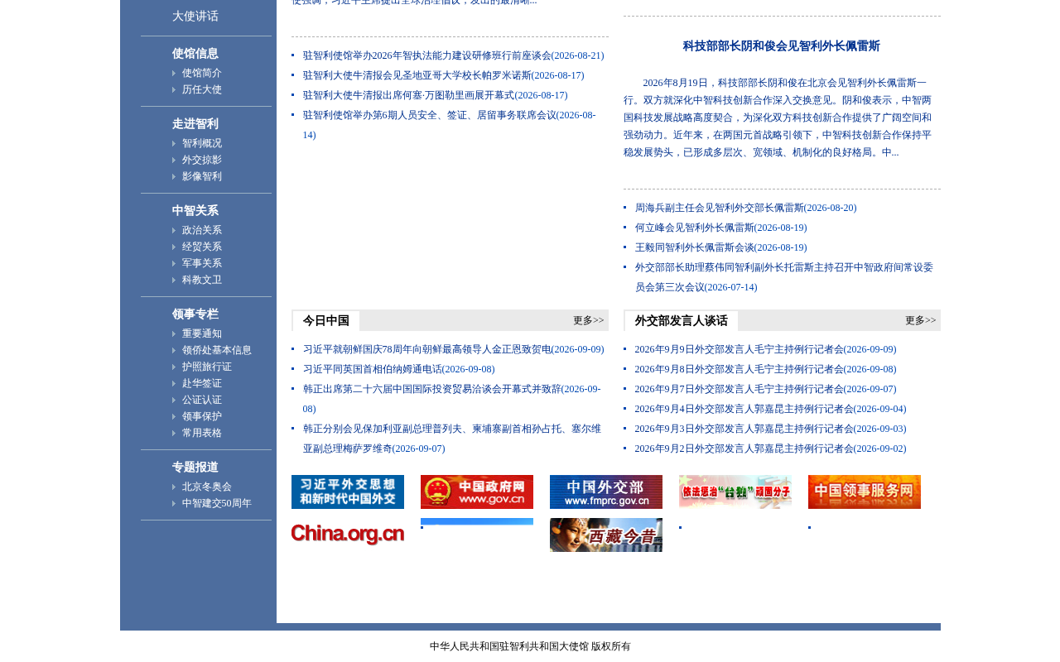Select 大使讲话 in the sidebar
The width and height of the screenshot is (1060, 662).
(x=195, y=17)
